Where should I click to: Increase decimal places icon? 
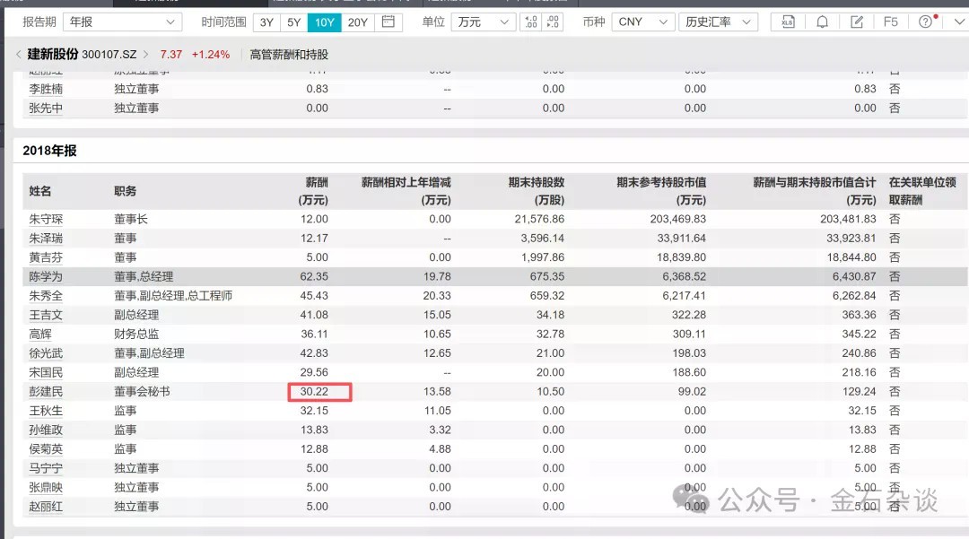531,22
